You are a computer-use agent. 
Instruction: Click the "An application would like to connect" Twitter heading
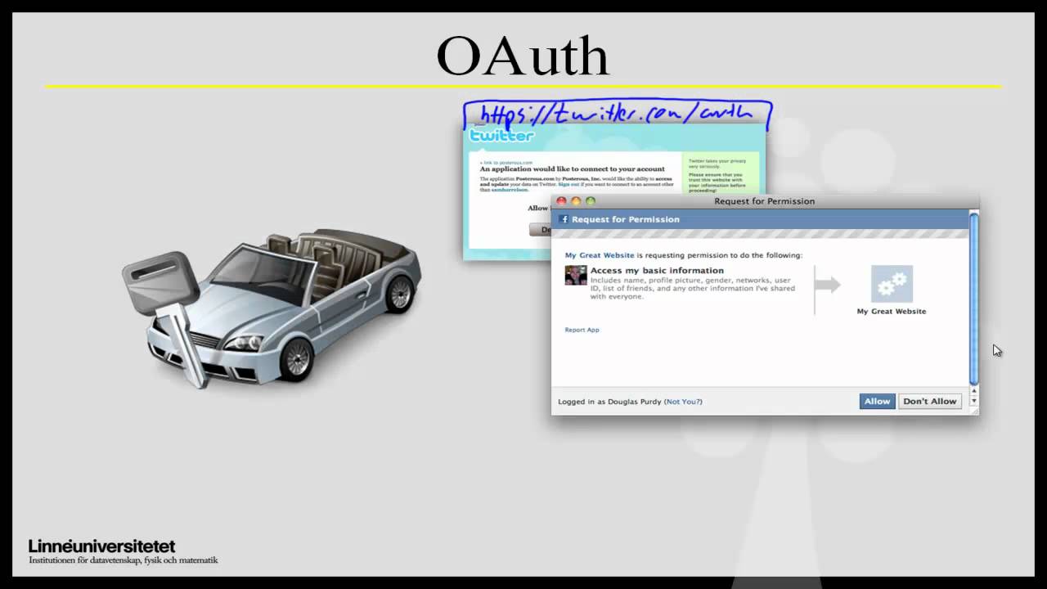coord(573,169)
